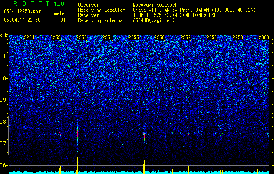Click the 'Observer' field label

pyautogui.click(x=88, y=5)
